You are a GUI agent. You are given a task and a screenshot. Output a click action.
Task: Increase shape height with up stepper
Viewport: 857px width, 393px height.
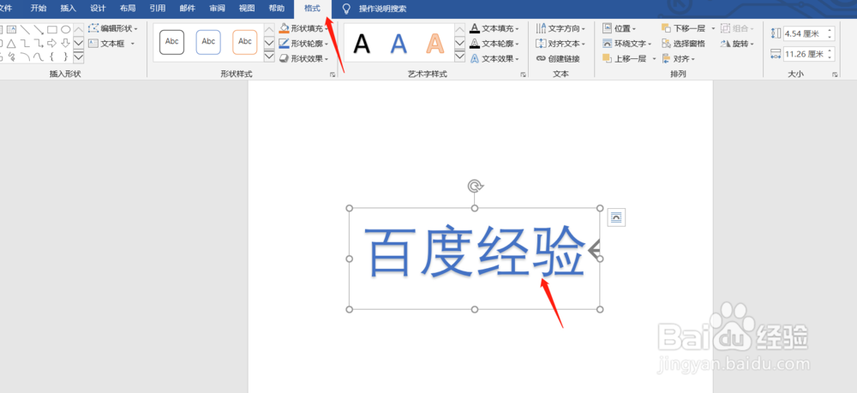(830, 31)
